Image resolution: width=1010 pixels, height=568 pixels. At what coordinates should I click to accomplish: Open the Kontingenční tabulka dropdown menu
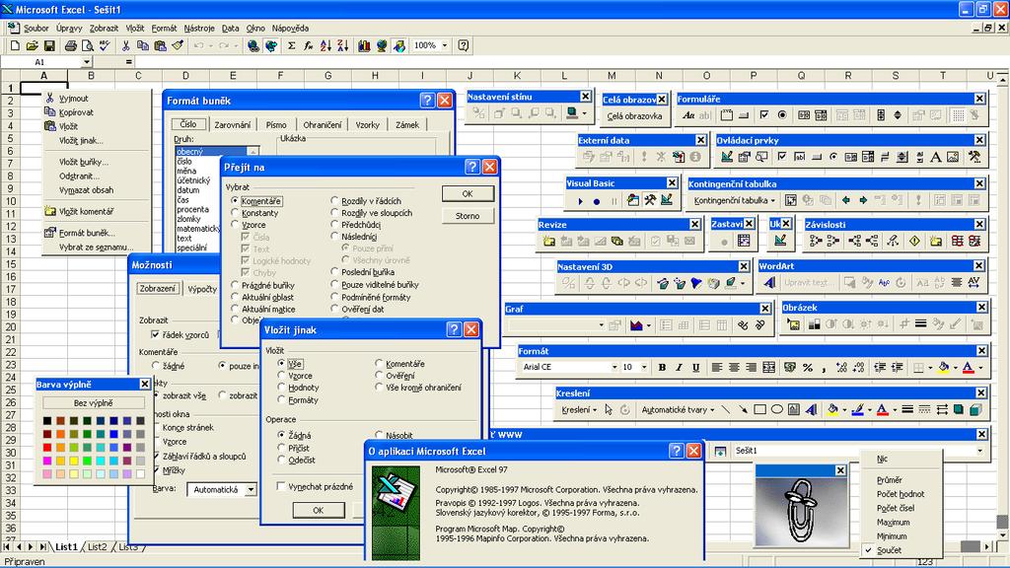[734, 200]
